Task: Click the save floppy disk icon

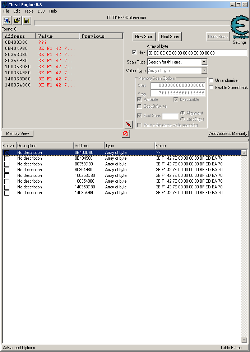Action: point(27,20)
